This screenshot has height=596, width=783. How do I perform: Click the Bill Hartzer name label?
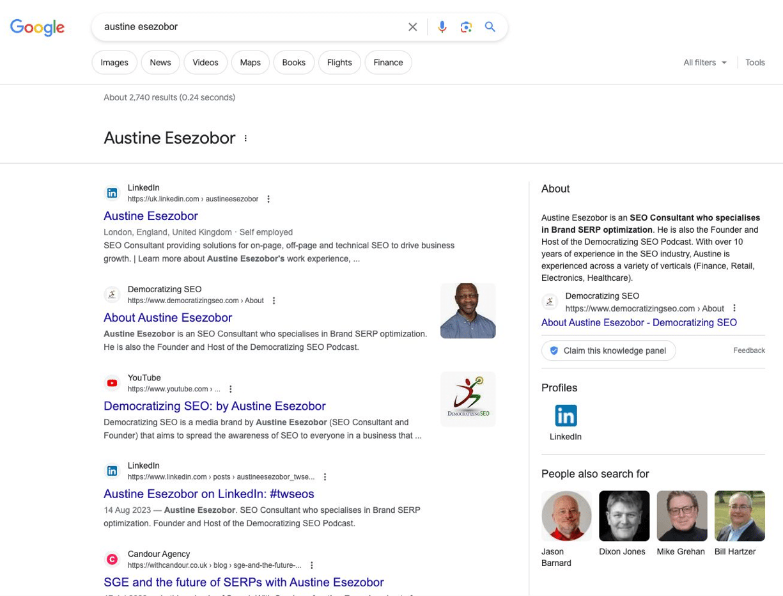click(x=735, y=551)
